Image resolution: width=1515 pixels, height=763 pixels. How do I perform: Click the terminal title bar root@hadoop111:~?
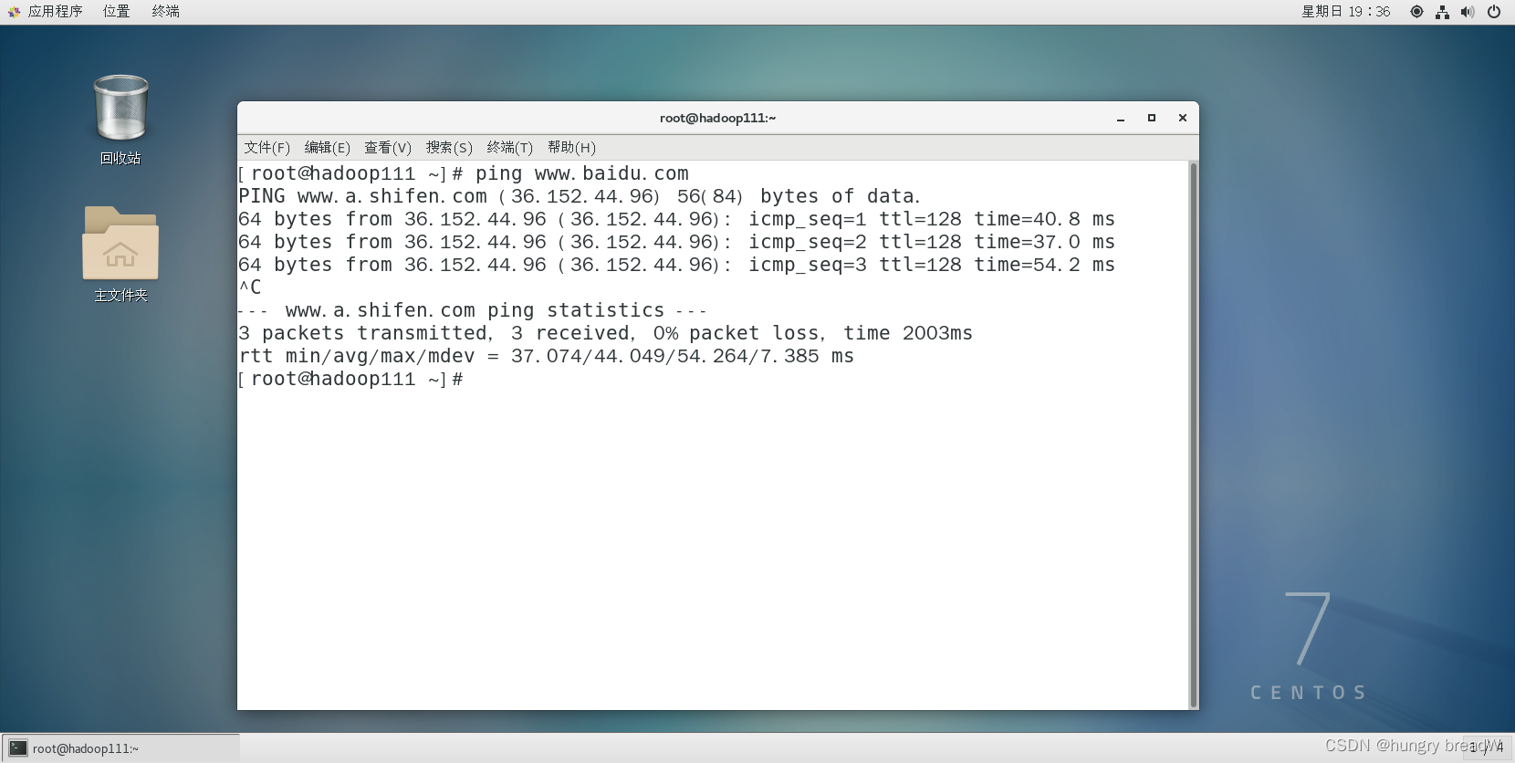(x=717, y=118)
